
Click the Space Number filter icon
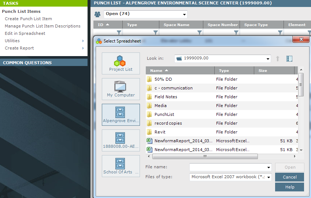coord(236,32)
